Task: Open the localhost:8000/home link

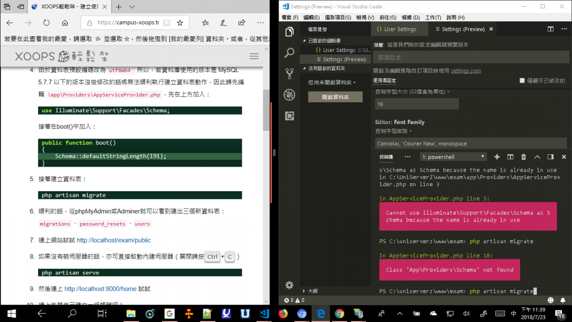Action: tap(101, 289)
